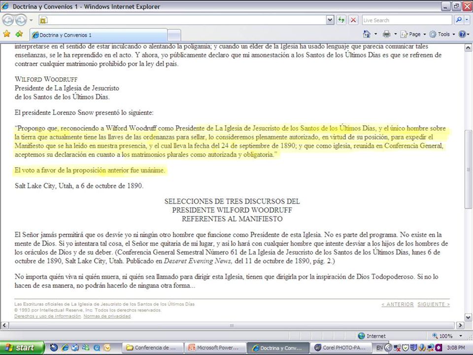Click the heading SELECCIONES DE TRES DISCURSOS DEL
473x355 pixels.
pyautogui.click(x=232, y=201)
